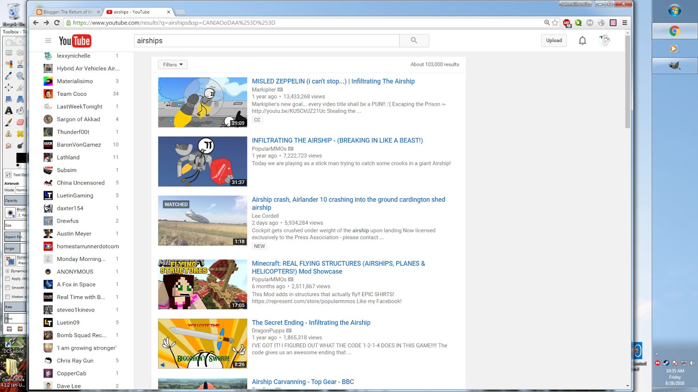Open Airship Carvanning - Top Gear - BBC link

tap(303, 382)
